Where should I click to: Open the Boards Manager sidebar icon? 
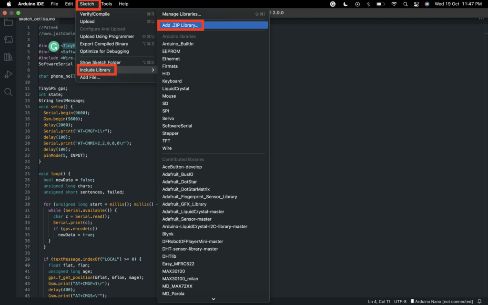click(8, 40)
